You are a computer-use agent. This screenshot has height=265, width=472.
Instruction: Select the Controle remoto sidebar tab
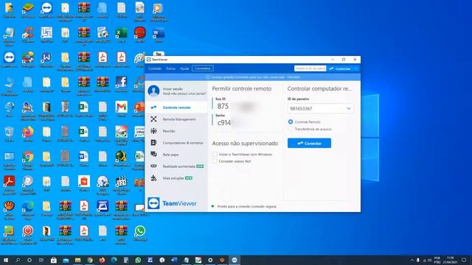point(176,107)
